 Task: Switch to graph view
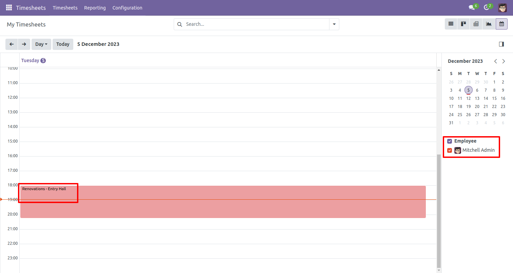coord(489,24)
